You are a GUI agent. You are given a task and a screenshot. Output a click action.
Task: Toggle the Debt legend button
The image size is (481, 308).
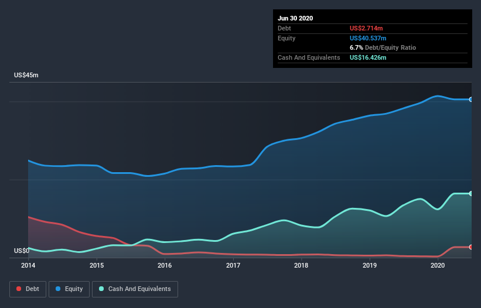(x=28, y=289)
